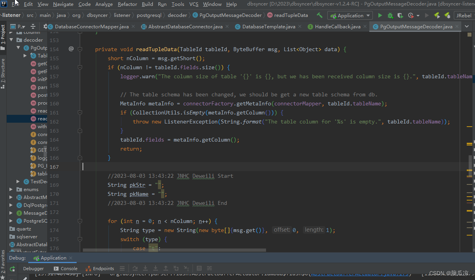Click breadcrumb 'postgresql' in navigation bar
Viewport: 475px width, 280px height.
[x=150, y=15]
